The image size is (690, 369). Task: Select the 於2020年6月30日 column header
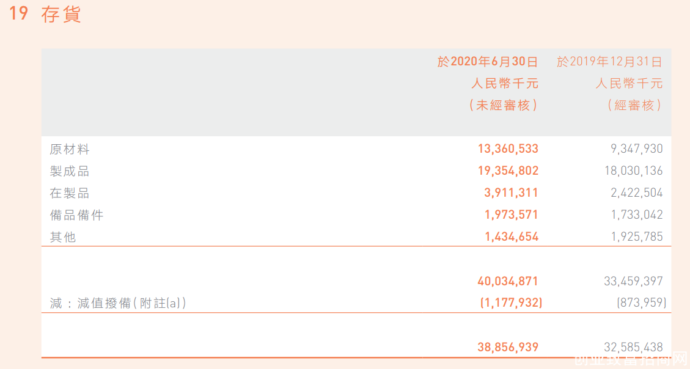pos(488,62)
